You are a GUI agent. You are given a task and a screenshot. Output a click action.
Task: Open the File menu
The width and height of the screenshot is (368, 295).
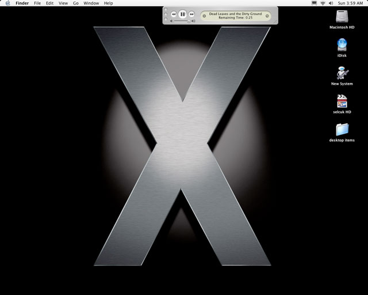tap(37, 3)
